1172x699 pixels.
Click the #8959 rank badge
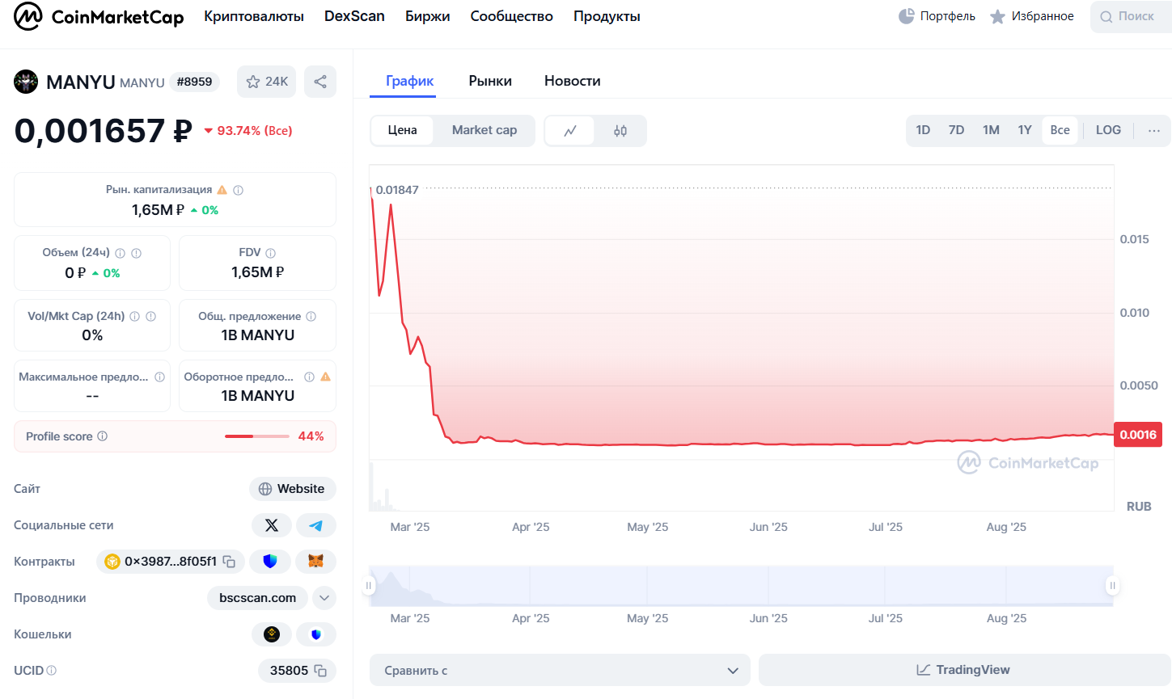(x=195, y=82)
